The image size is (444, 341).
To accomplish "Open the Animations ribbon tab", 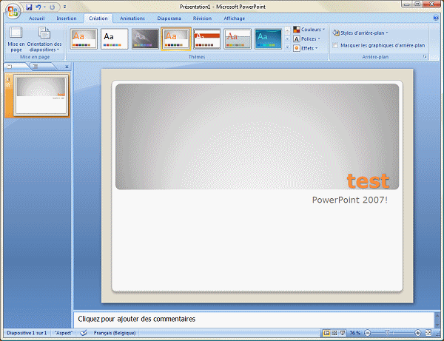I will [132, 18].
